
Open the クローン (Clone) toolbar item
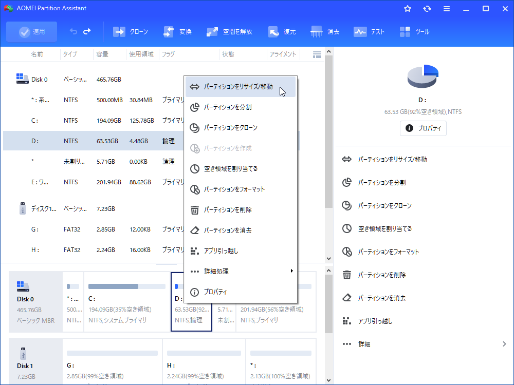coord(131,32)
